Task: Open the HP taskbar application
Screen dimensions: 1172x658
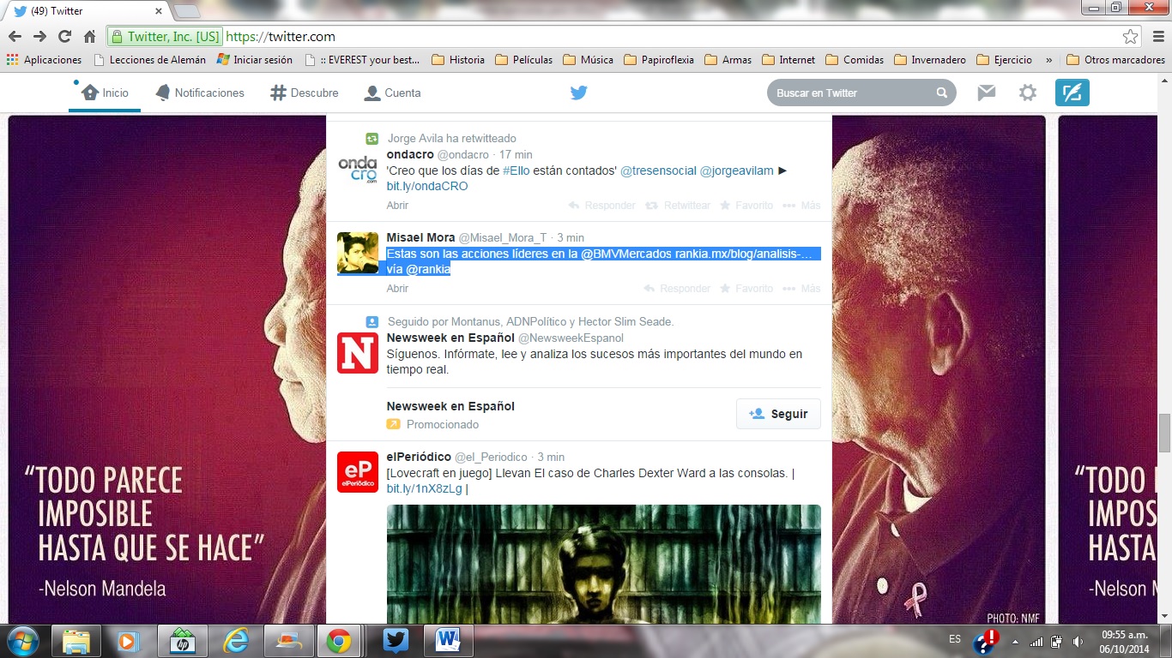Action: point(181,641)
